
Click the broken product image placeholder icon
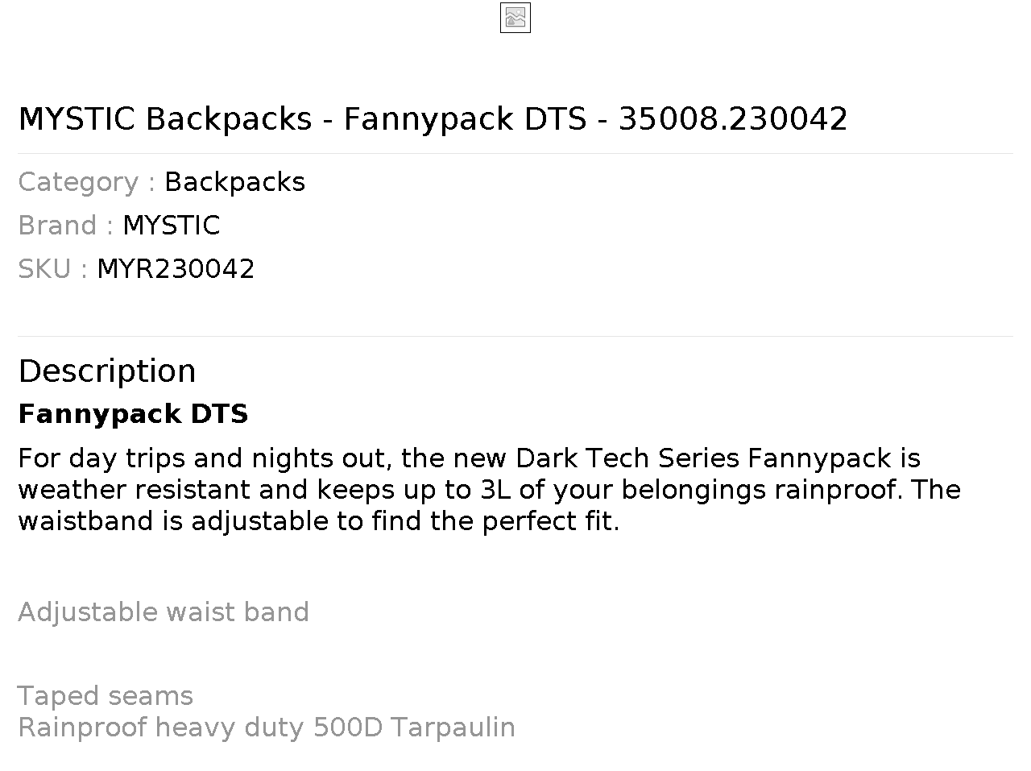tap(515, 18)
